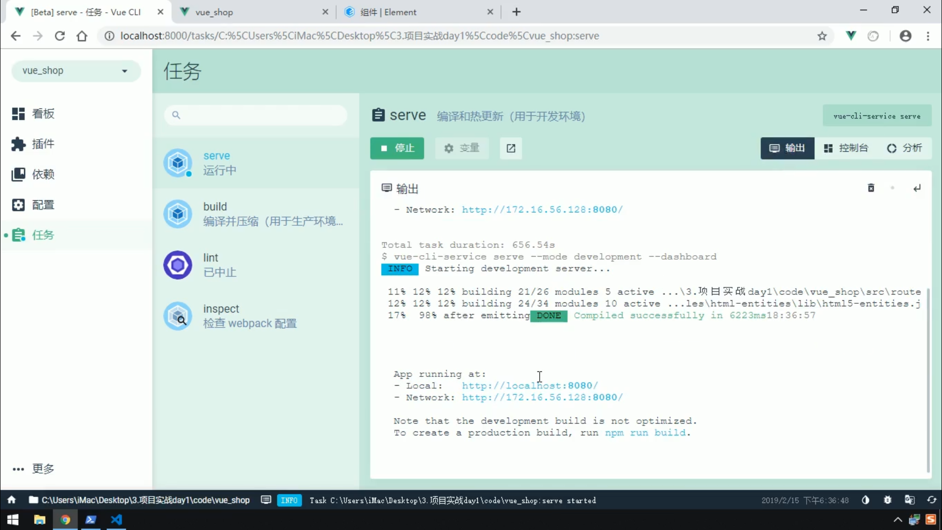Image resolution: width=942 pixels, height=530 pixels.
Task: Open the Chrome profile avatar menu
Action: tap(906, 36)
